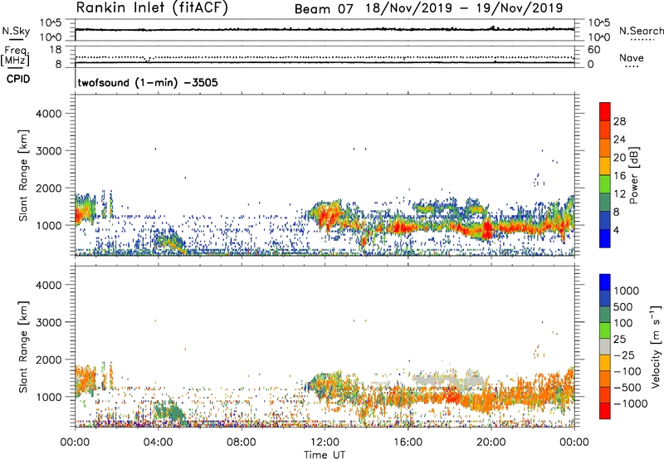Pick the light green 12–16 dB power colorbar segment
Image resolution: width=664 pixels, height=460 pixels.
click(x=605, y=184)
